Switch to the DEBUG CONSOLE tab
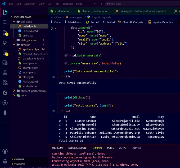Image resolution: width=180 pixels, height=168 pixels. coord(77,148)
